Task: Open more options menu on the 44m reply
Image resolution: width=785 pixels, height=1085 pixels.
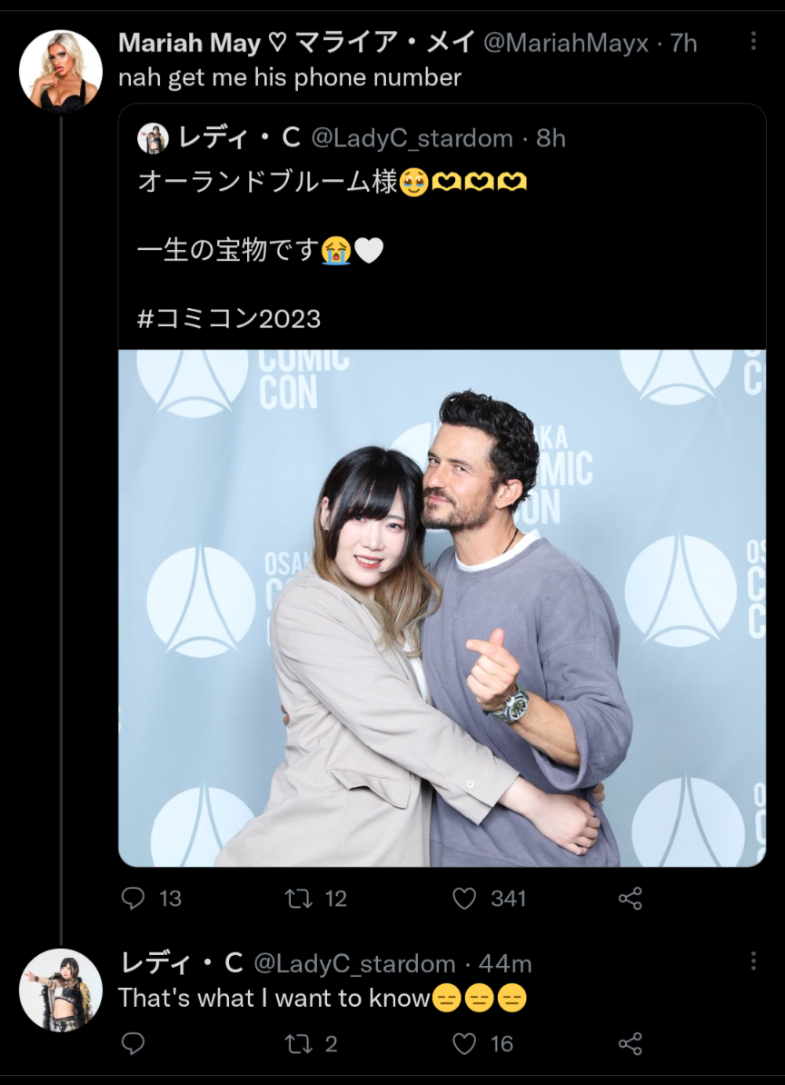Action: click(753, 961)
